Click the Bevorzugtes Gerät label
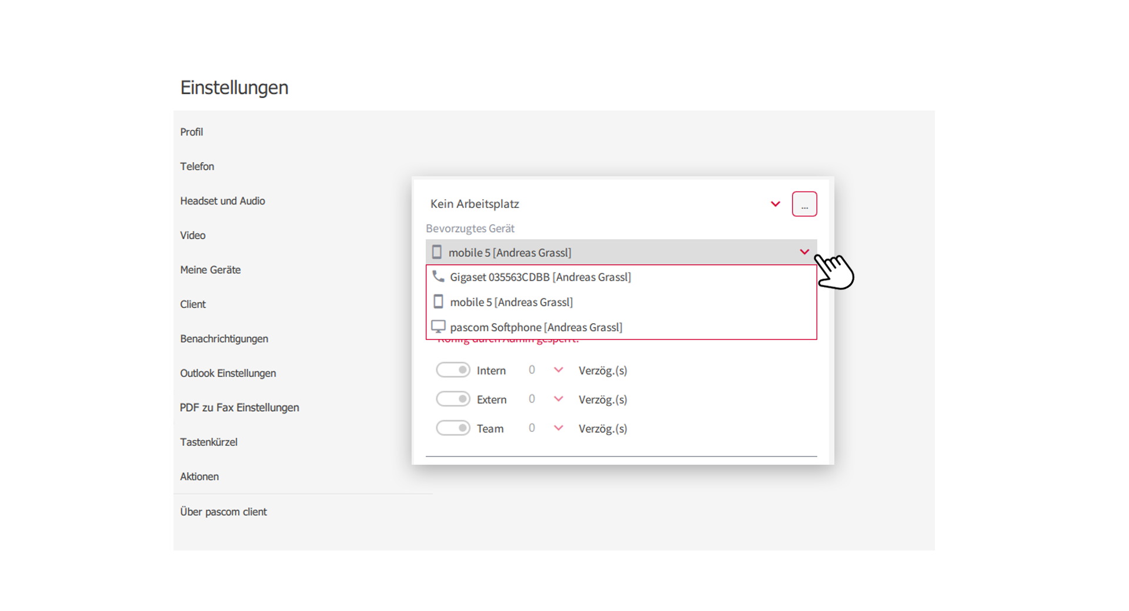The width and height of the screenshot is (1129, 611). click(x=470, y=229)
